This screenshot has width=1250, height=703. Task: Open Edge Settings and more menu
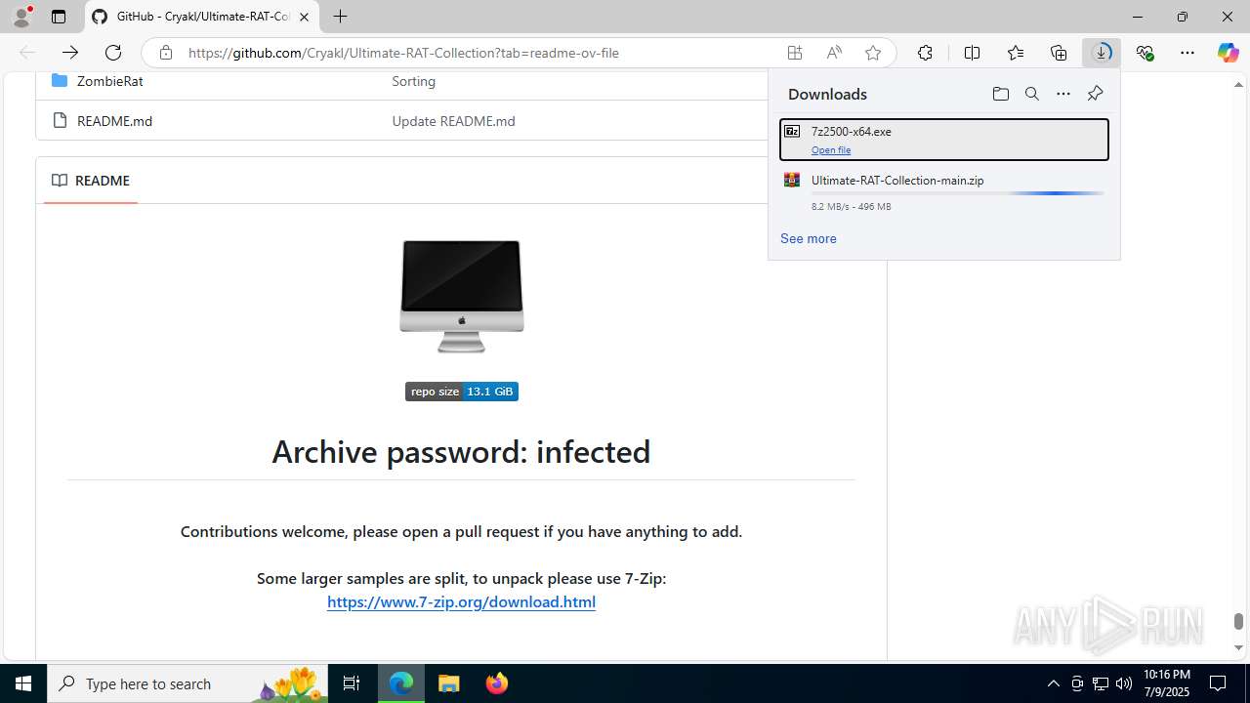click(x=1187, y=53)
